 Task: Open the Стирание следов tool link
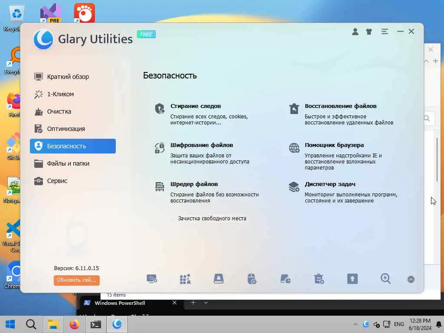196,106
